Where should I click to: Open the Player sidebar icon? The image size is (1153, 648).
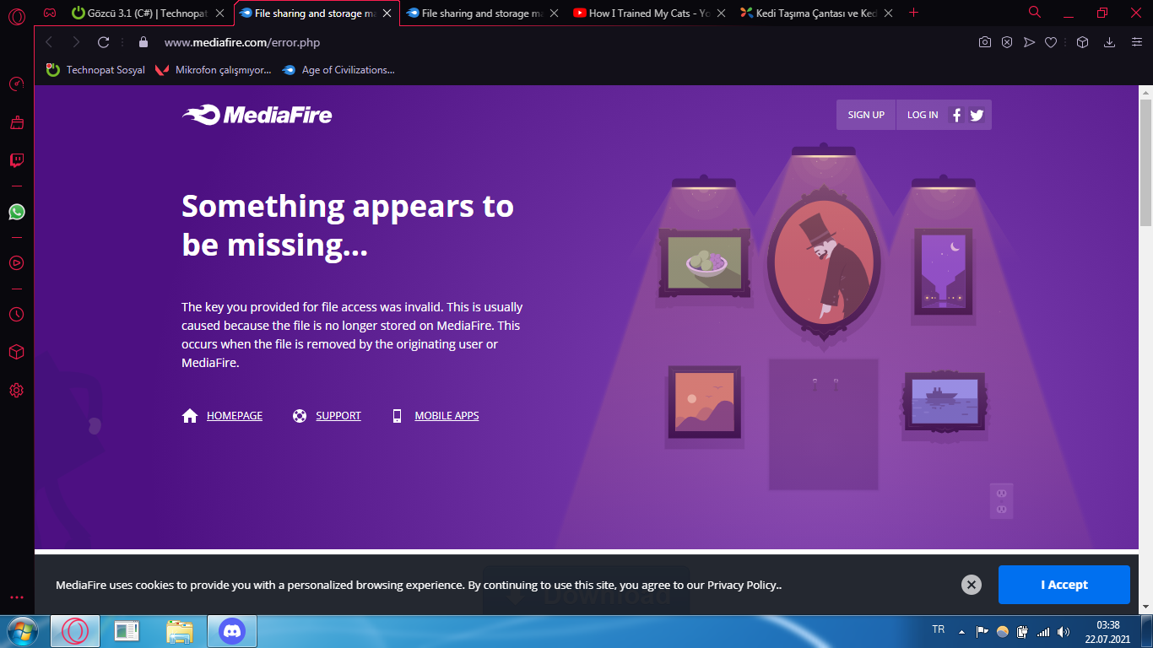[17, 262]
